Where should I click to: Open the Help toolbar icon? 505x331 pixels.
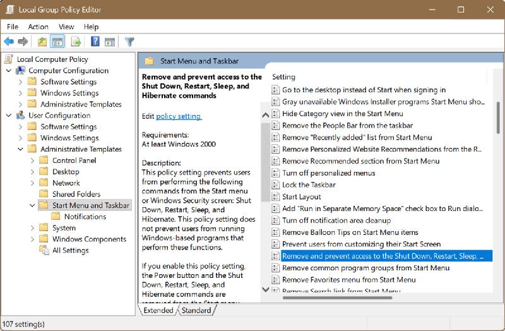(95, 41)
